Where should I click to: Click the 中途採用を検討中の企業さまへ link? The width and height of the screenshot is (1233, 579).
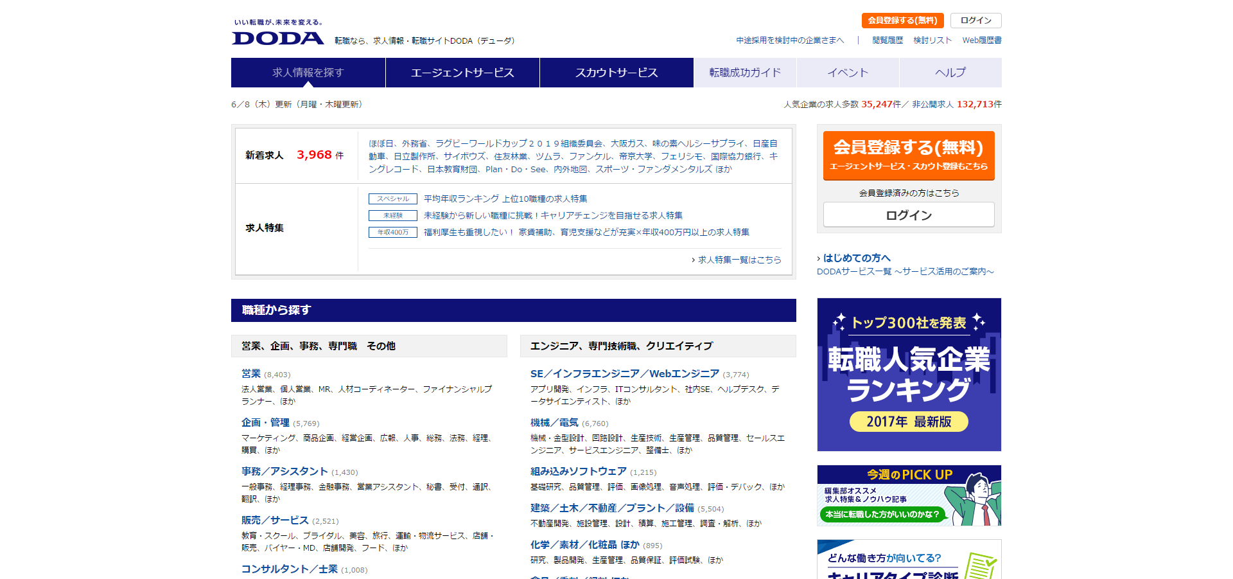(x=790, y=39)
